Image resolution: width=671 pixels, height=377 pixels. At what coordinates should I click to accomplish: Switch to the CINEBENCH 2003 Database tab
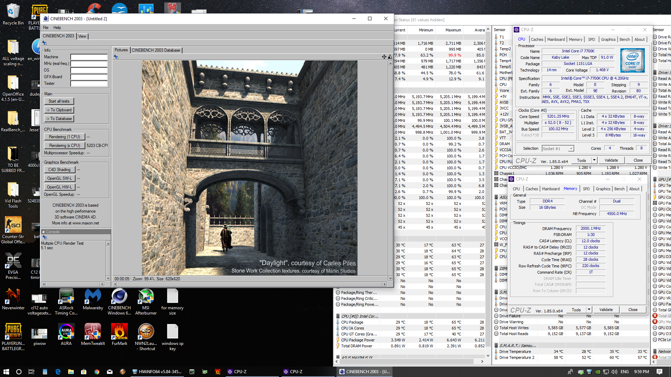[156, 50]
